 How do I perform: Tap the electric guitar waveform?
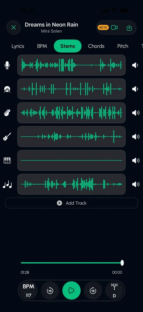[71, 137]
